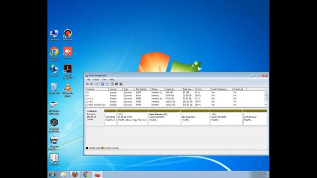Toggle the console tree toolbar icon

tap(97, 84)
